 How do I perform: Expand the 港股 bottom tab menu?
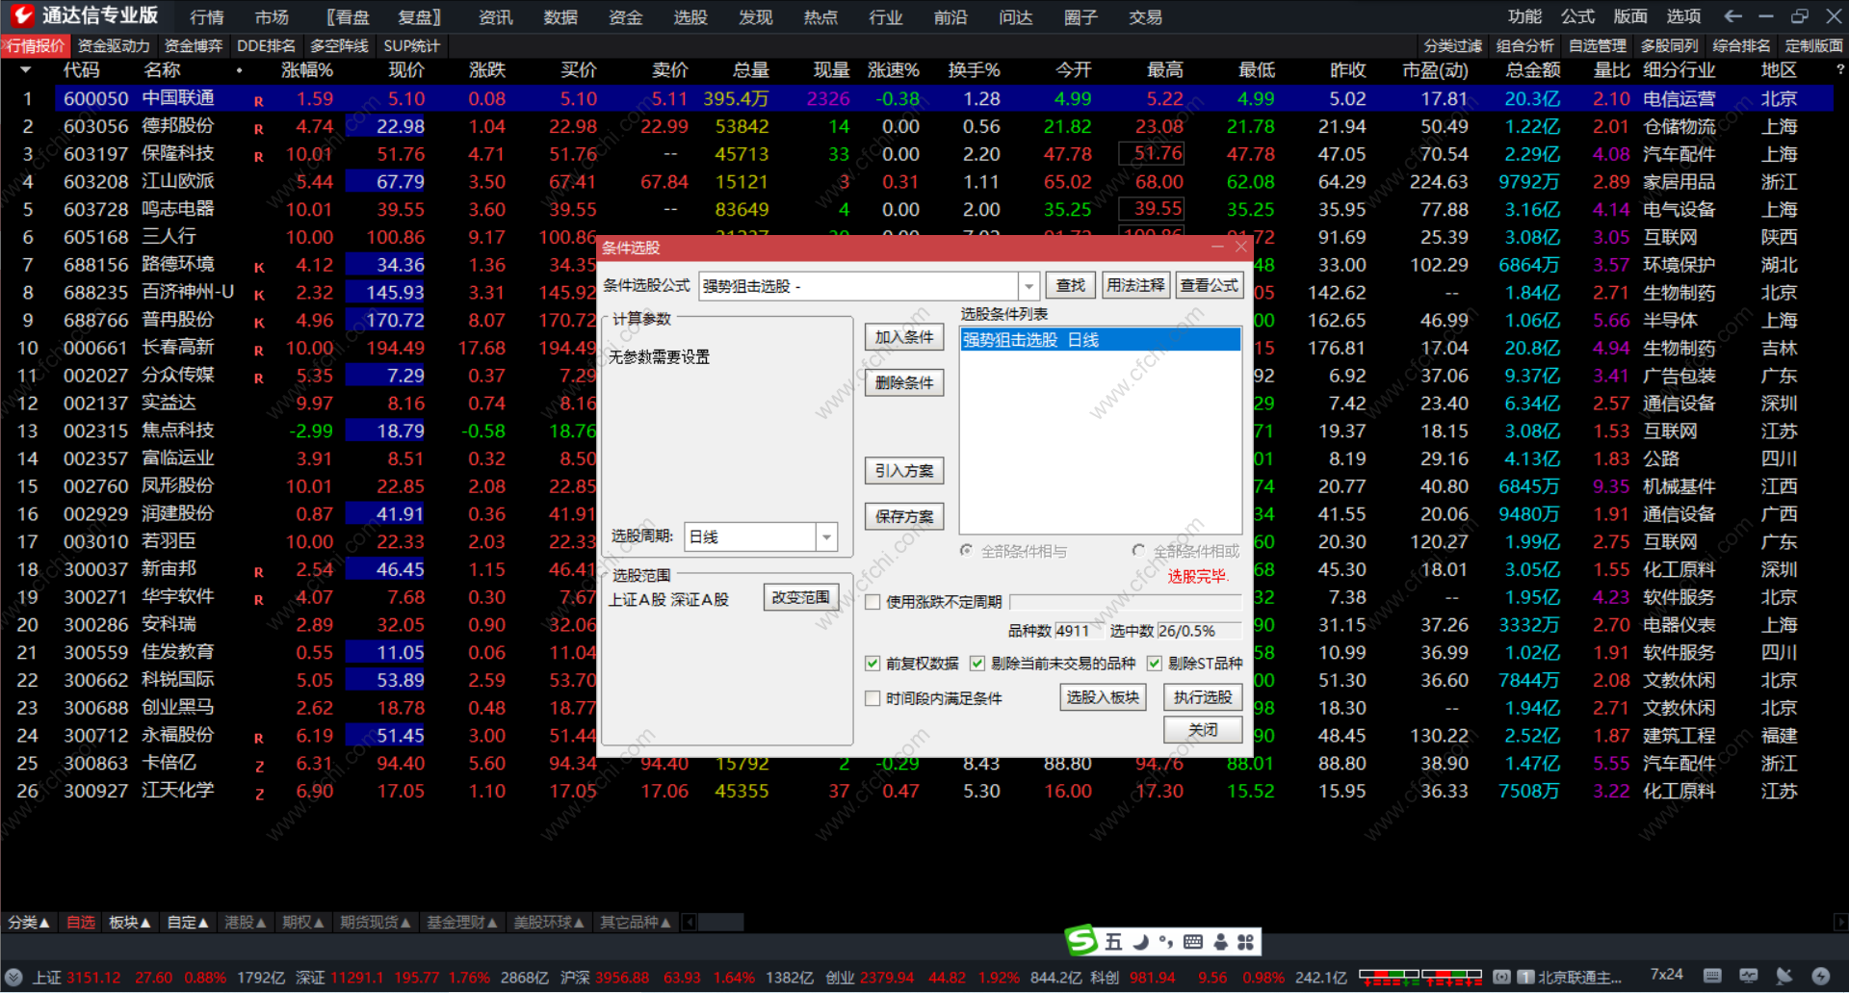tap(246, 923)
